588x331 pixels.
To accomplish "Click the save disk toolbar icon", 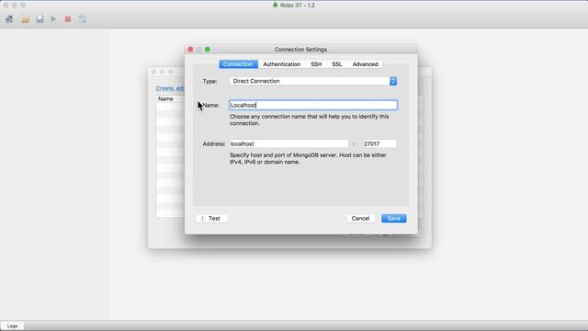I will pyautogui.click(x=40, y=19).
